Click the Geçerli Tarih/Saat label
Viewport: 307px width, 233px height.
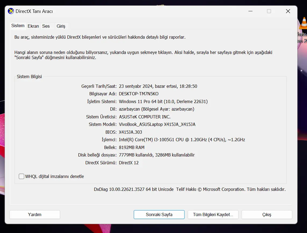[99, 86]
